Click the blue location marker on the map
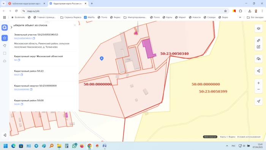This screenshot has width=266, height=150. coord(101,58)
